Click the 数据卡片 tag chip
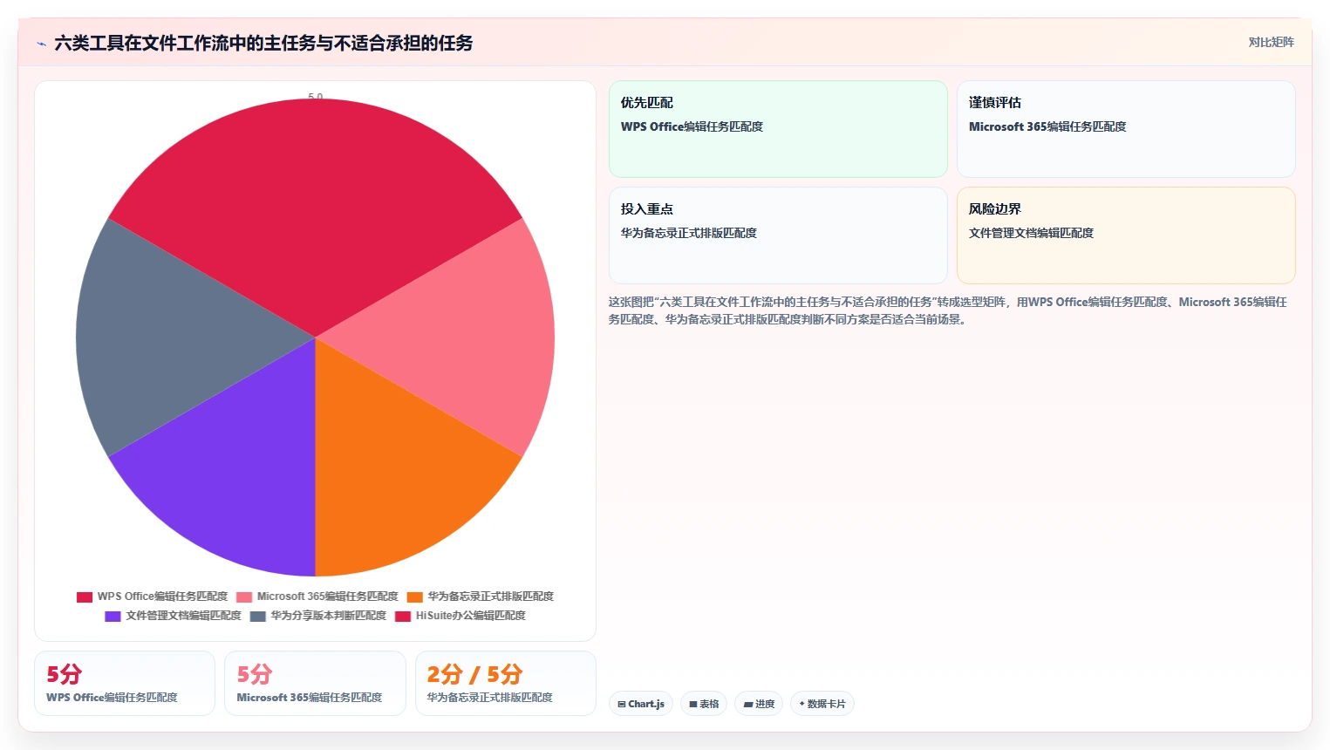1330x750 pixels. click(x=822, y=704)
